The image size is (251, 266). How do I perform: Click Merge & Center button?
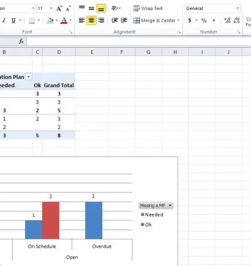tap(154, 21)
